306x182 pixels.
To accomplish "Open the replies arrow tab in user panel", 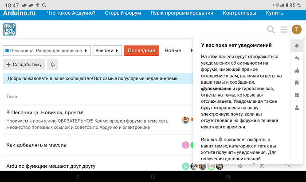I will click(x=297, y=58).
